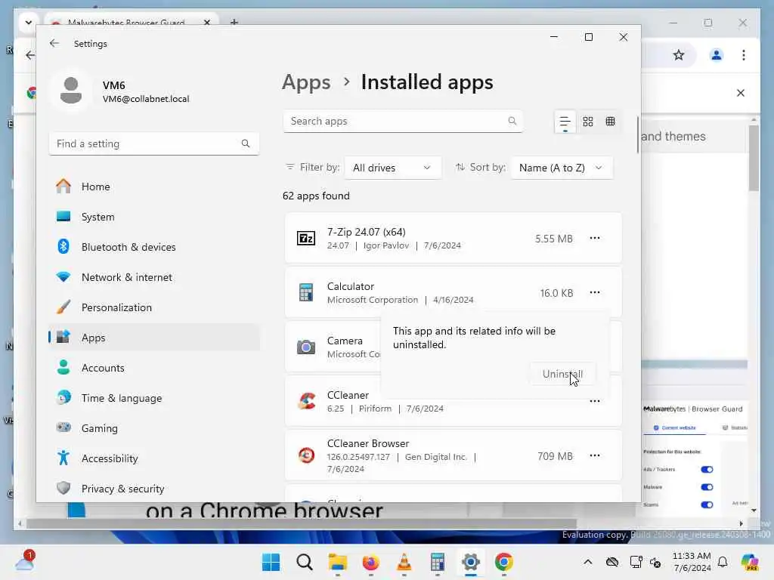Viewport: 774px width, 580px height.
Task: Open Time & language settings
Action: [153, 398]
